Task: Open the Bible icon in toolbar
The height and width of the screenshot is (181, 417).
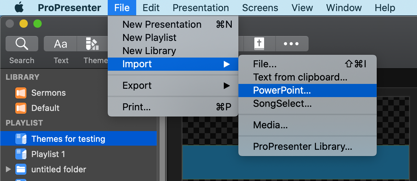Action: pos(259,44)
